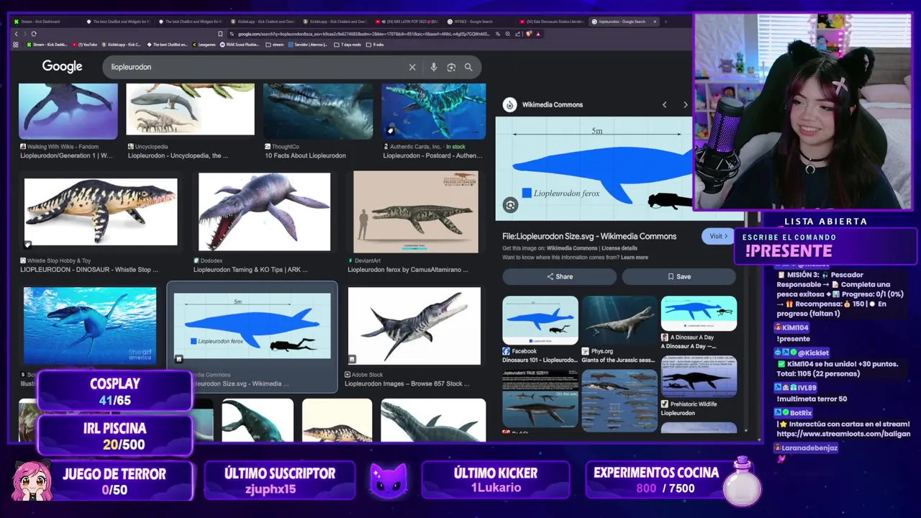The height and width of the screenshot is (518, 921).
Task: Click the browser address bar URL
Action: (363, 34)
